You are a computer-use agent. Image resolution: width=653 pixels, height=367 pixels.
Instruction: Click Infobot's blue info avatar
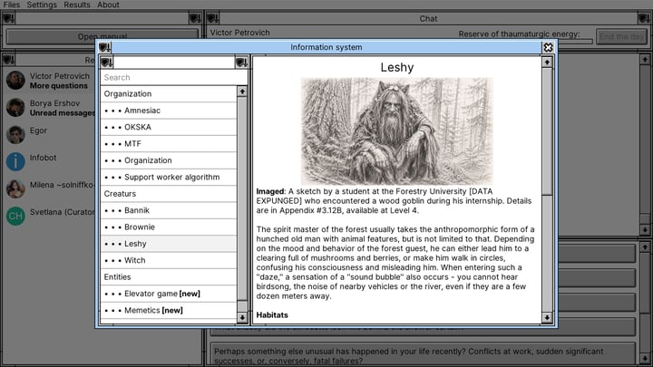tap(15, 162)
